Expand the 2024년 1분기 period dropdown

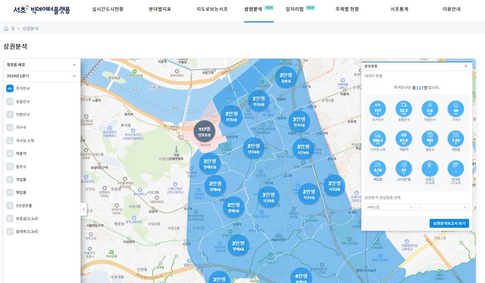(41, 76)
